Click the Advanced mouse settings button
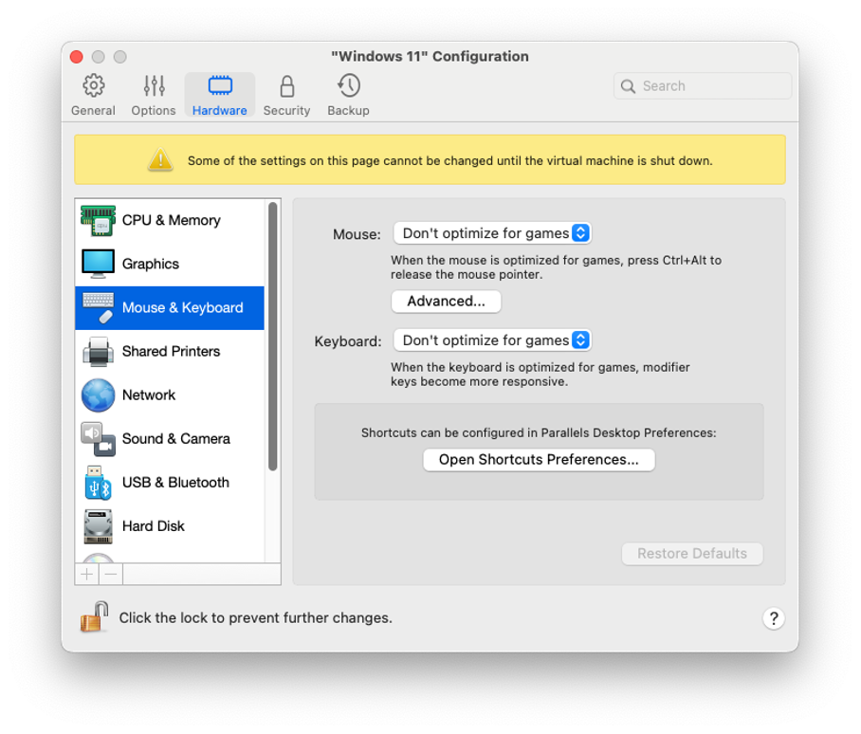The height and width of the screenshot is (734, 861). 446,301
